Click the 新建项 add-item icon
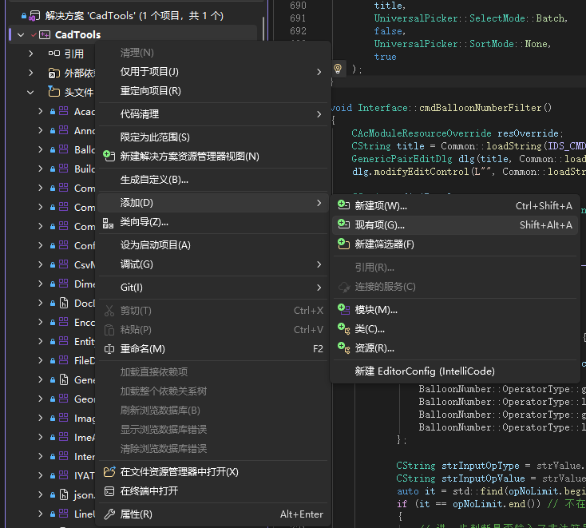 point(343,205)
